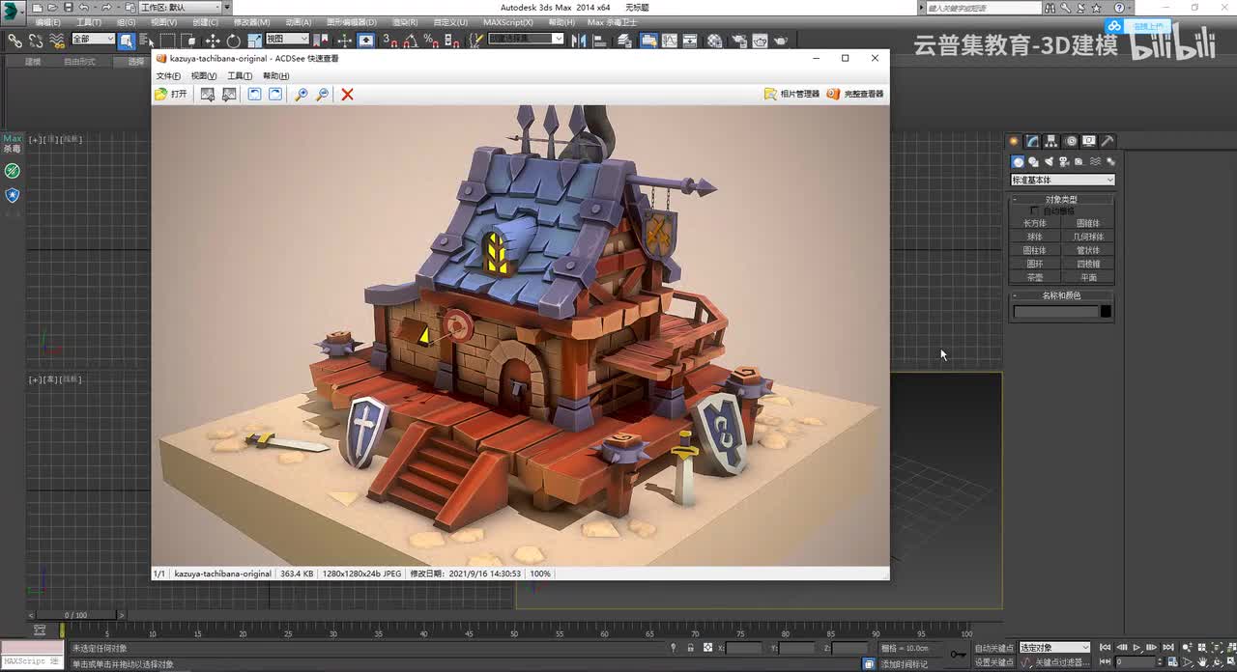Toggle 自动关键点 auto key mode
This screenshot has height=672, width=1237.
[993, 648]
